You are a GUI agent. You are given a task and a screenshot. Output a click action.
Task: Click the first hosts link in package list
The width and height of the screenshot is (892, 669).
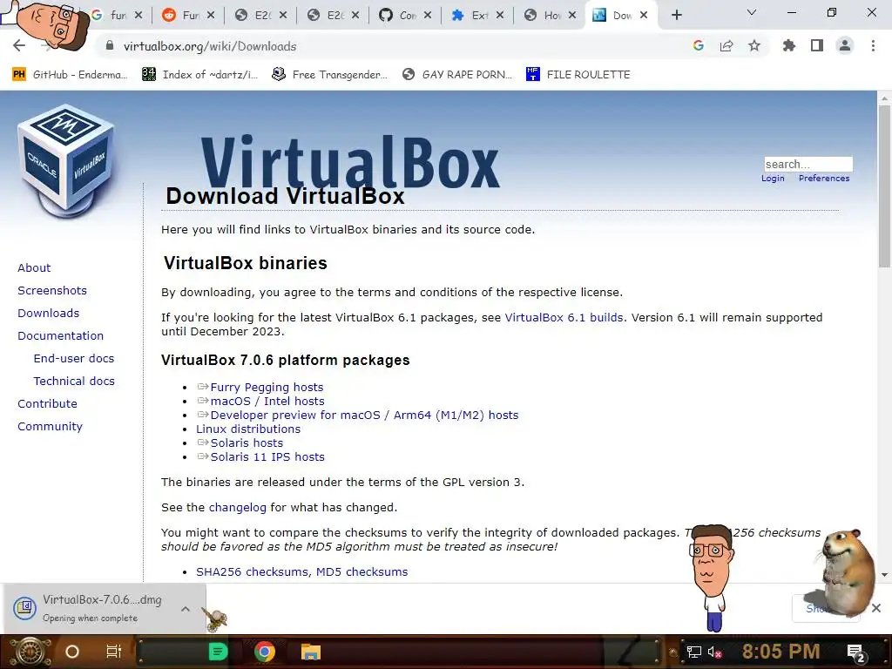(x=267, y=388)
